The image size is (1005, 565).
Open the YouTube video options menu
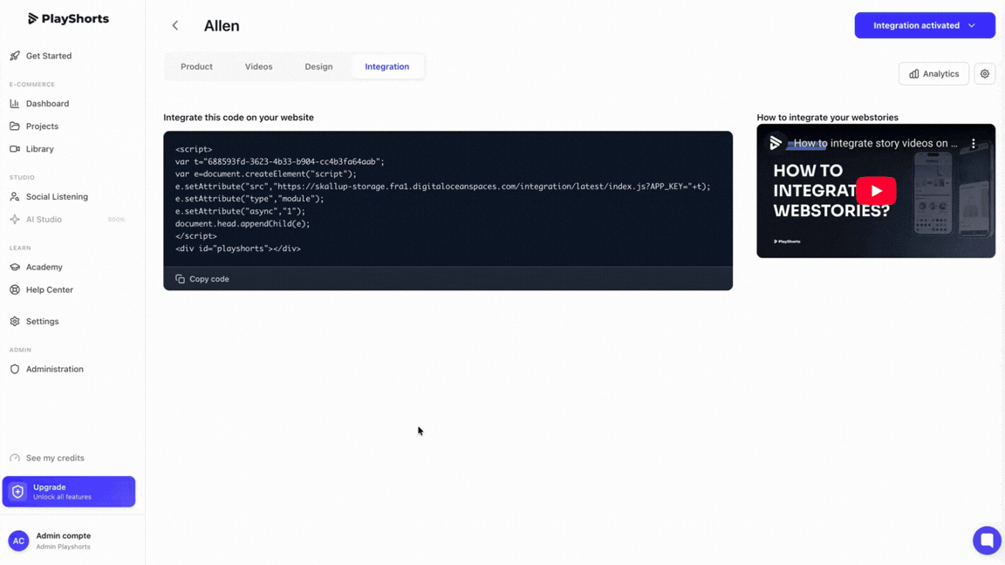coord(973,144)
